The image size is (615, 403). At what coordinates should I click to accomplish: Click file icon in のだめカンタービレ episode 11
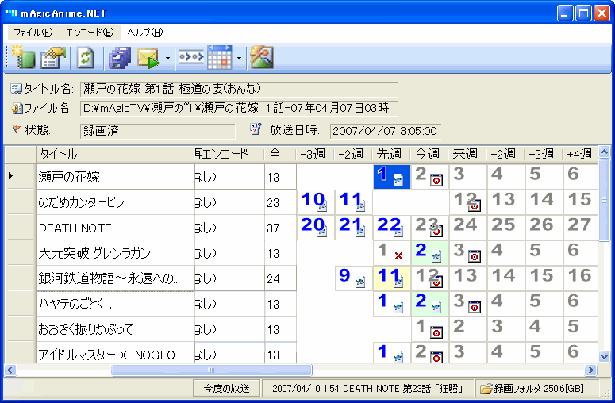pyautogui.click(x=360, y=205)
